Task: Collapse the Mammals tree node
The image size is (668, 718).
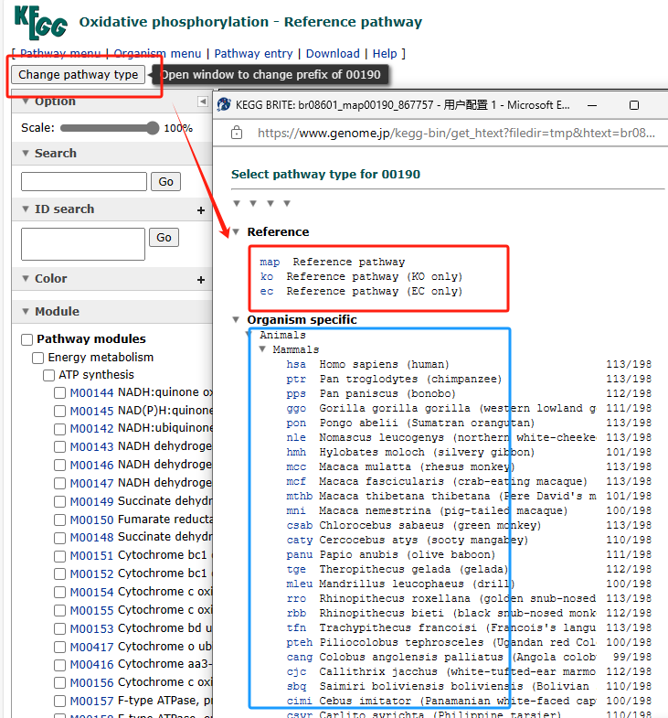Action: click(x=262, y=348)
